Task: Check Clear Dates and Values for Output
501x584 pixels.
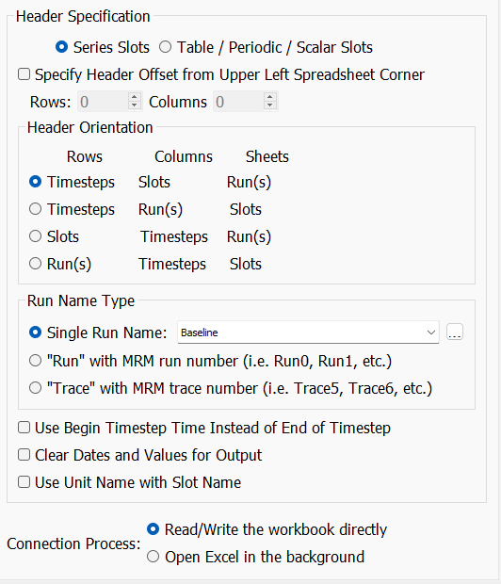Action: pos(24,455)
